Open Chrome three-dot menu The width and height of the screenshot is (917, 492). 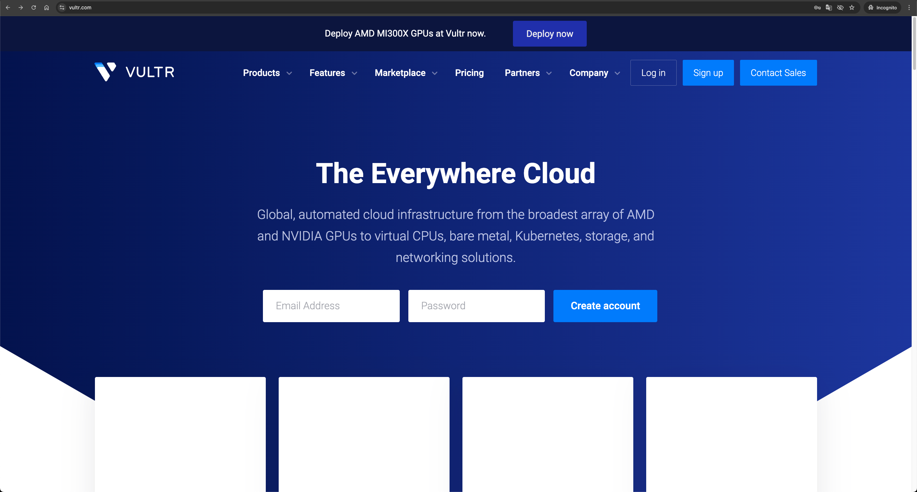pyautogui.click(x=909, y=8)
